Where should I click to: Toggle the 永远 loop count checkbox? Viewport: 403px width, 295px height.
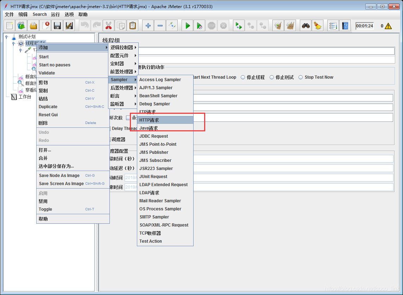pyautogui.click(x=128, y=118)
